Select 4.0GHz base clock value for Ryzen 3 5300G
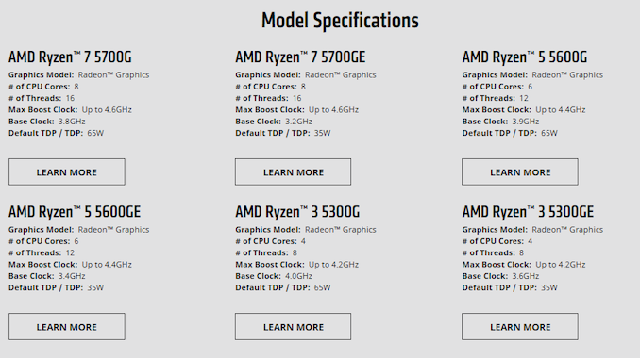The image size is (640, 358). pos(298,276)
